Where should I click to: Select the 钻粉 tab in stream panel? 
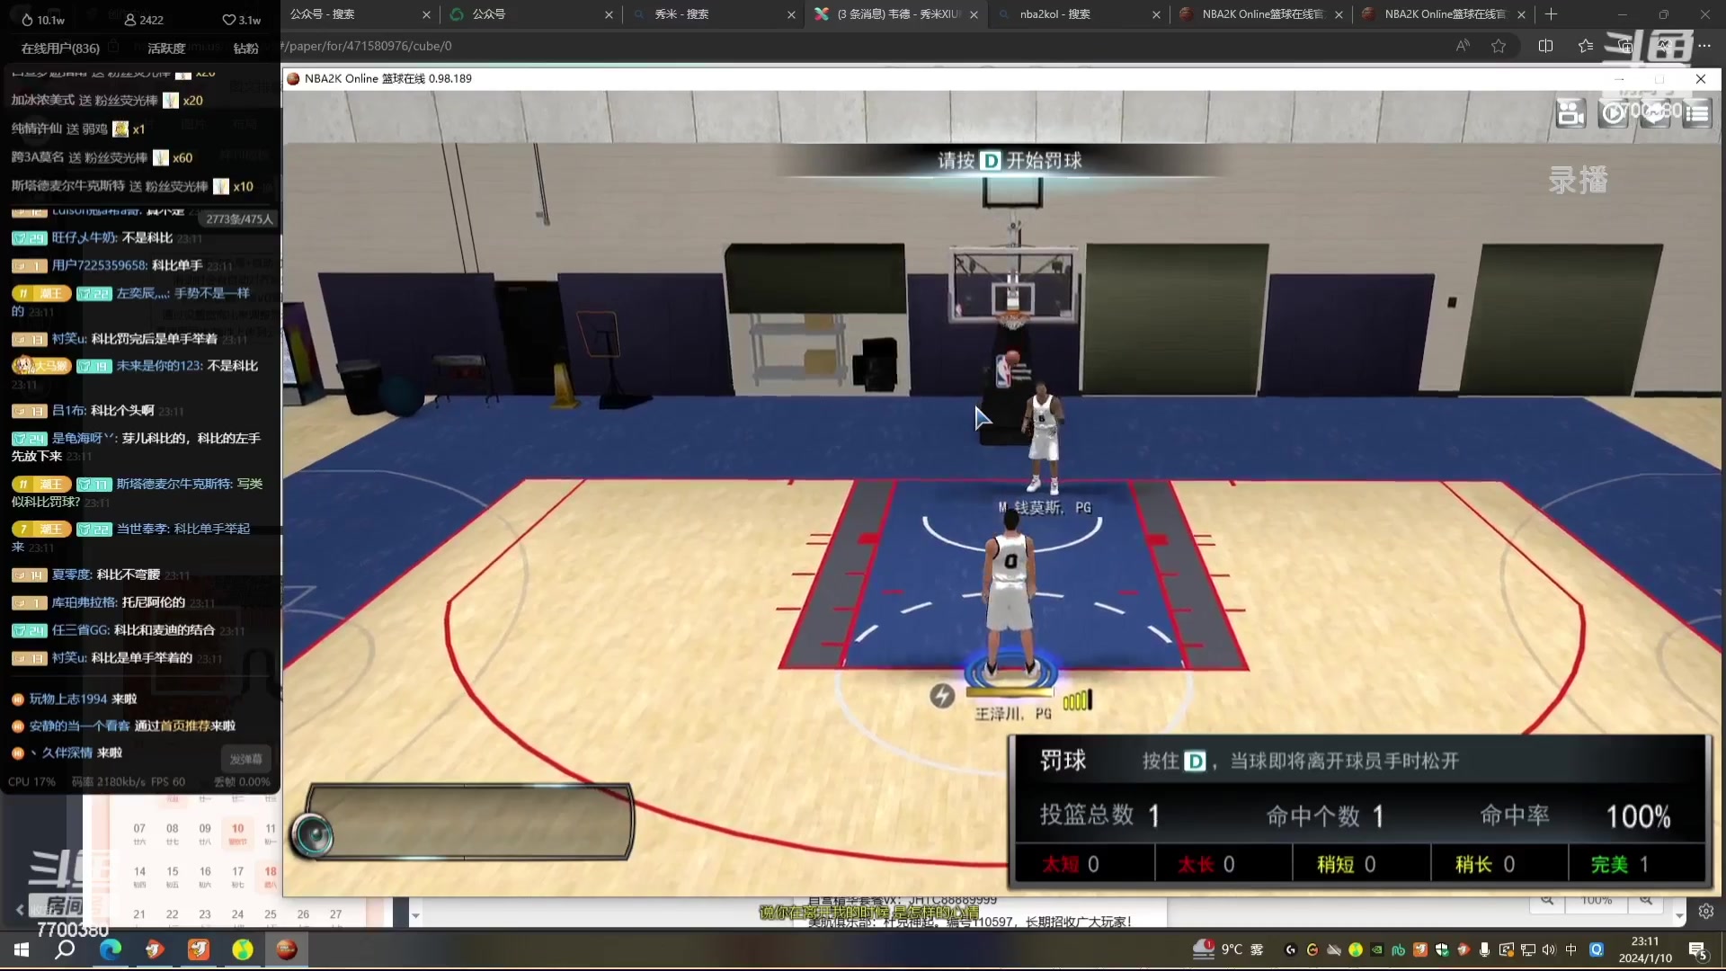point(245,49)
